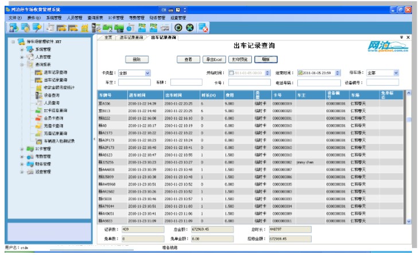Click the first green-blue finance toolbar icon
The width and height of the screenshot is (420, 255).
click(142, 28)
